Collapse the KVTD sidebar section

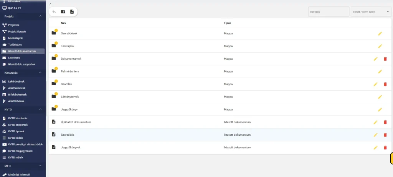(40, 109)
